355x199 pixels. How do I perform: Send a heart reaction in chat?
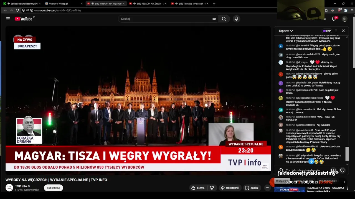click(342, 171)
